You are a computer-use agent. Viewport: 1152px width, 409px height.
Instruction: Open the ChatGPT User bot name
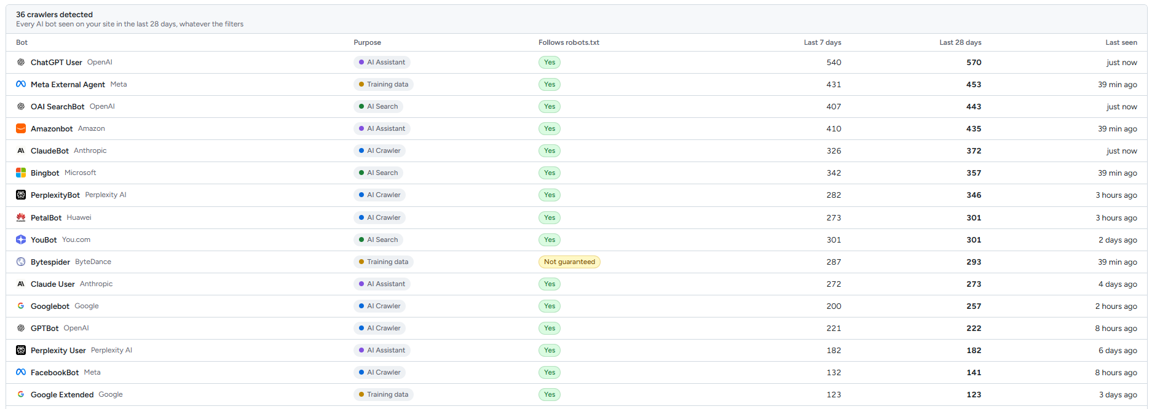pyautogui.click(x=57, y=63)
